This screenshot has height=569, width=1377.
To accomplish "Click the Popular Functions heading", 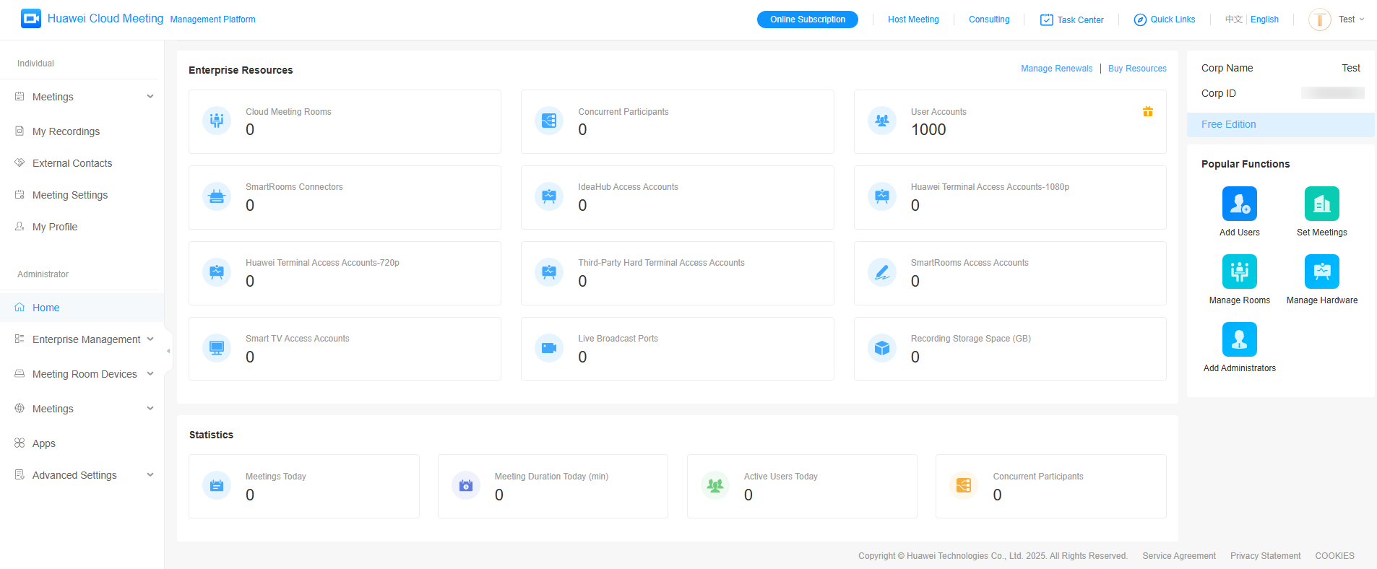I will coord(1246,164).
